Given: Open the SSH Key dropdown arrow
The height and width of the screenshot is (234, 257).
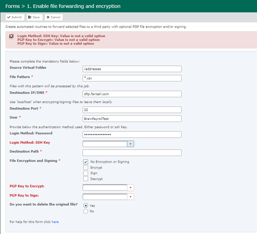Looking at the screenshot, I should click(x=130, y=144).
